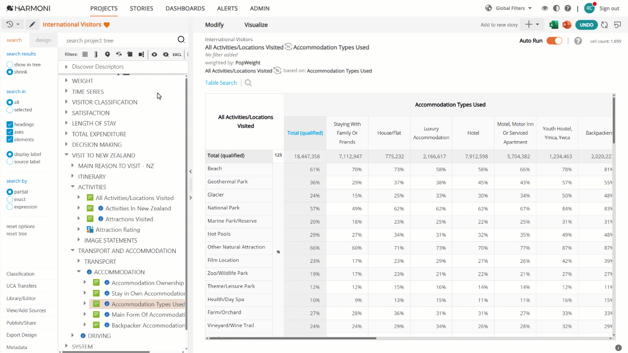Click the info icon at bottom-right corner

coord(618,348)
